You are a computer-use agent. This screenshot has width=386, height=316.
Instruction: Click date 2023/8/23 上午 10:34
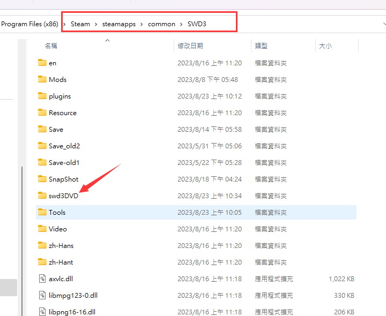(x=210, y=196)
